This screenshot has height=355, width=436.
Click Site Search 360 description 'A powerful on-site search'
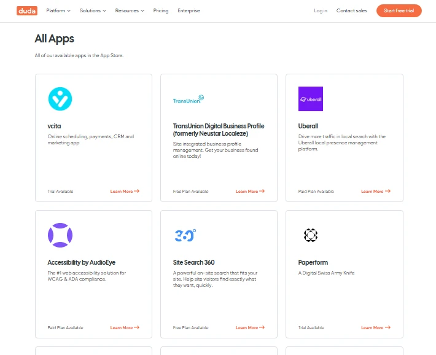point(215,279)
